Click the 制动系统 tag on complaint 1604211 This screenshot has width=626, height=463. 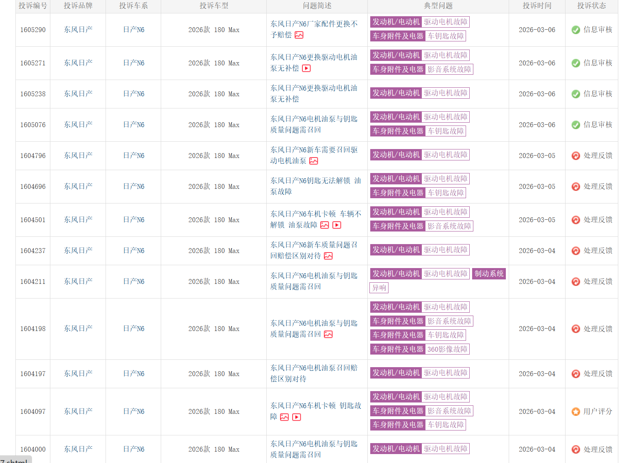pos(489,274)
